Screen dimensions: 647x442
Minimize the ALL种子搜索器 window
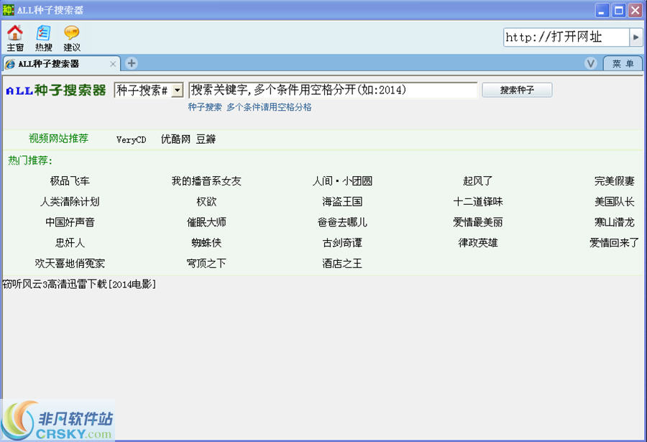point(602,10)
